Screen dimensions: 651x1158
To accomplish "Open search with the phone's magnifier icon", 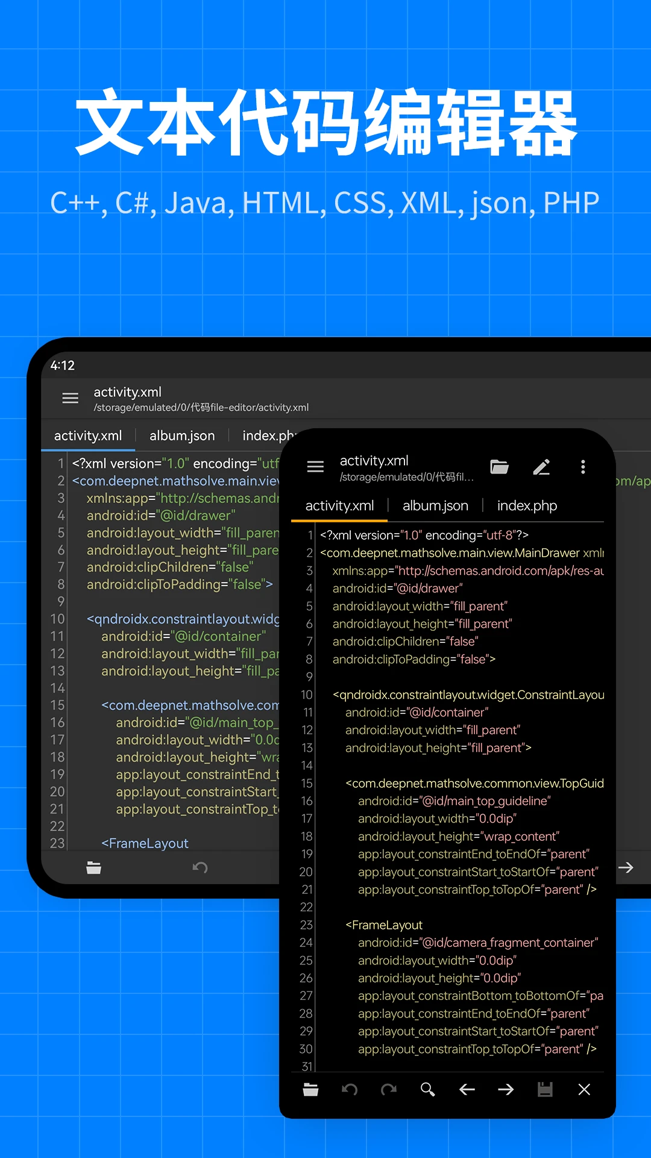I will [x=427, y=1089].
